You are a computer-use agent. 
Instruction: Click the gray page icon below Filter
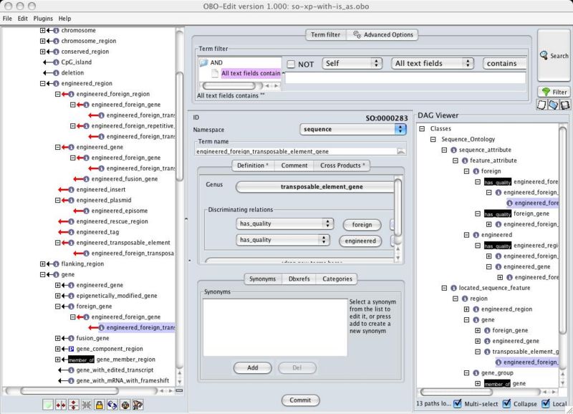point(564,105)
